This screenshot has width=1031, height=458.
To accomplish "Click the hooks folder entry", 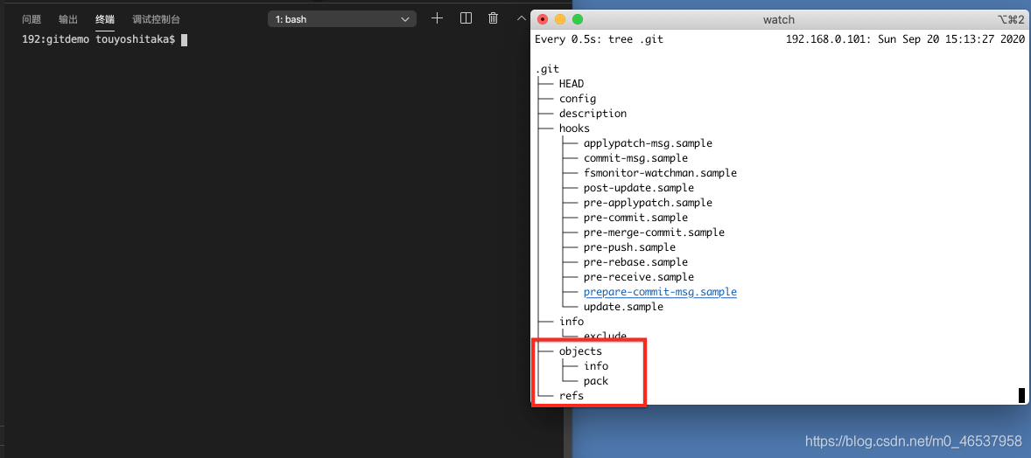I will [574, 128].
